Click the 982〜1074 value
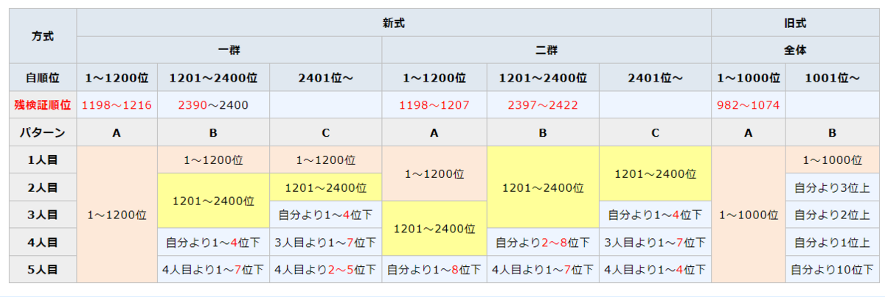 coord(749,105)
